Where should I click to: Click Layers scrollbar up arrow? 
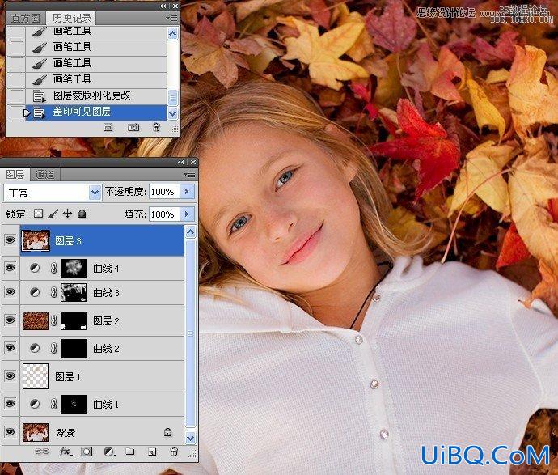coord(190,232)
